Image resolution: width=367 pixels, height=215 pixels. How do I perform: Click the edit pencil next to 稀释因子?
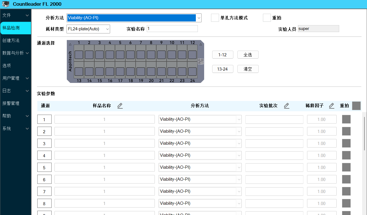(332, 106)
